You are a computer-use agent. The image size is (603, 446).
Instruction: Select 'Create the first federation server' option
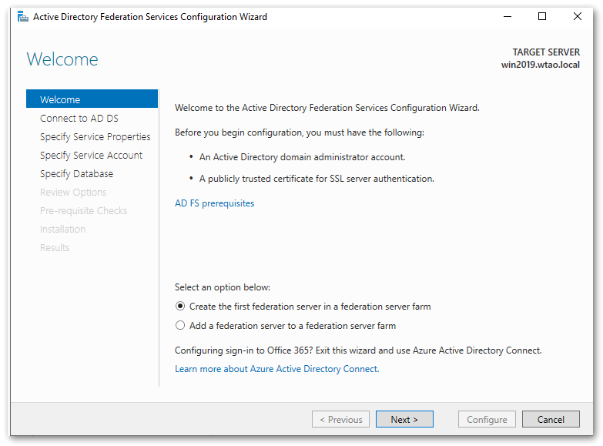[x=181, y=307]
